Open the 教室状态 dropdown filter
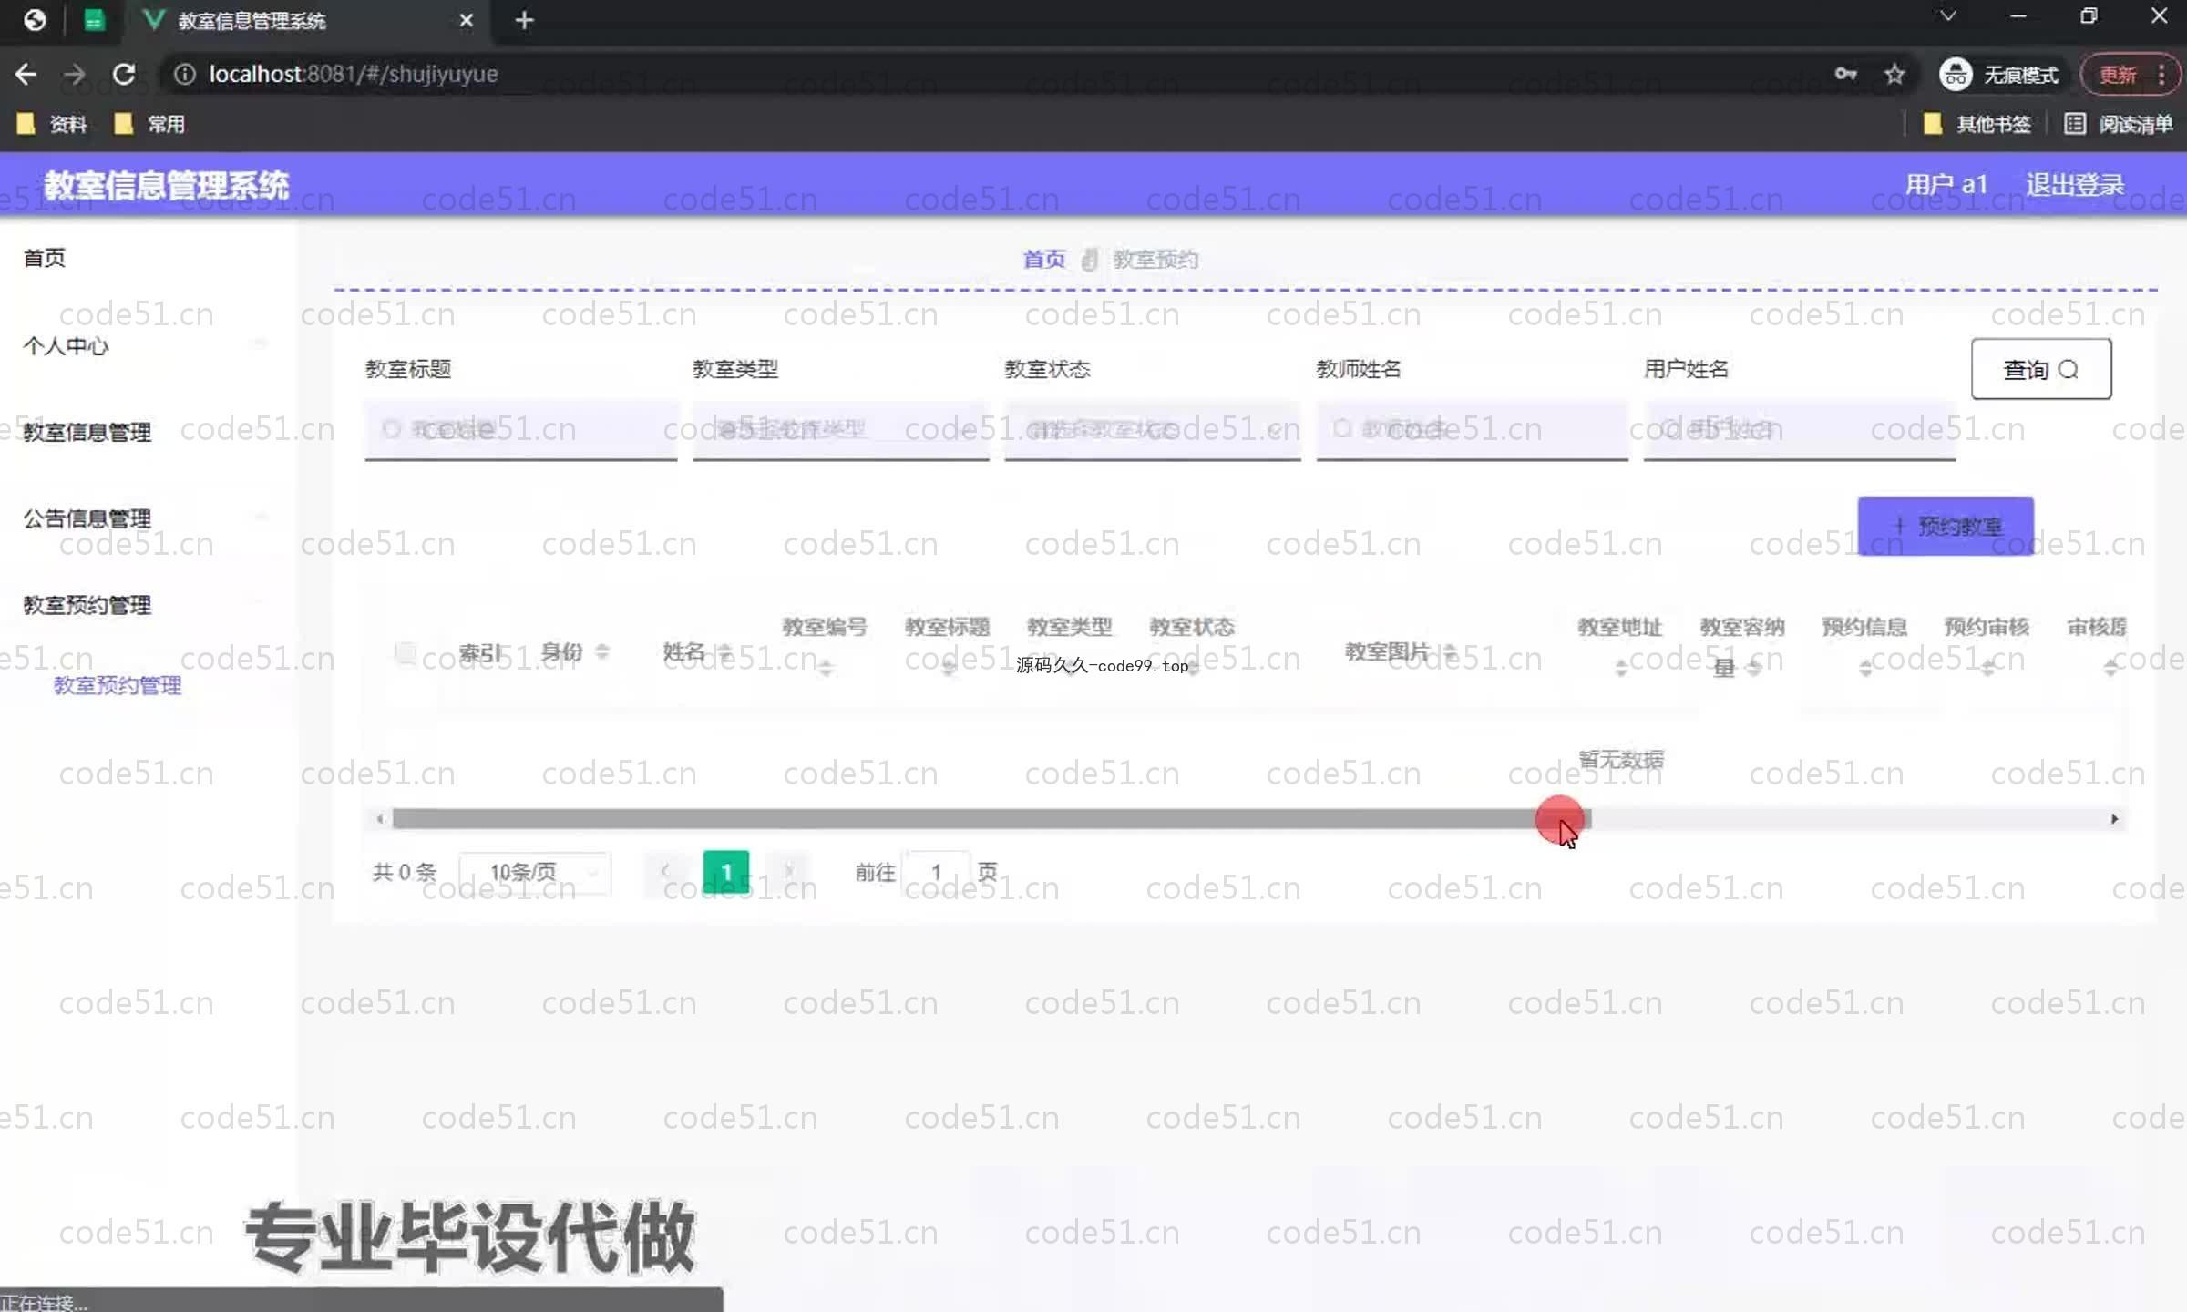The image size is (2187, 1312). pyautogui.click(x=1152, y=429)
